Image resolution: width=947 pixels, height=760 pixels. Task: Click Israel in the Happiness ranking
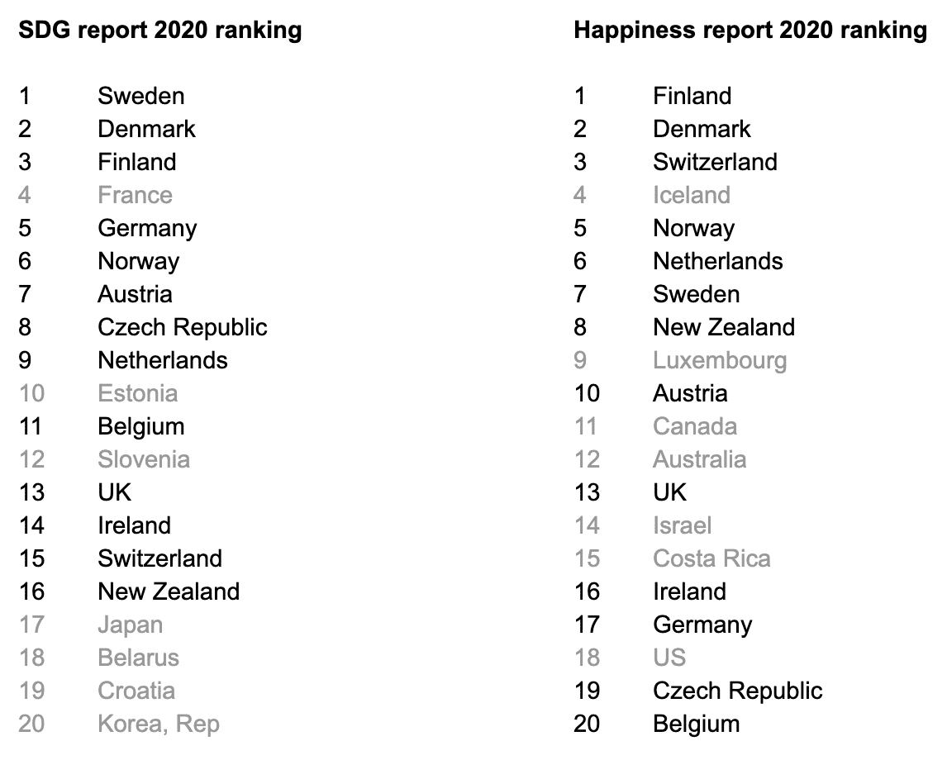click(682, 525)
